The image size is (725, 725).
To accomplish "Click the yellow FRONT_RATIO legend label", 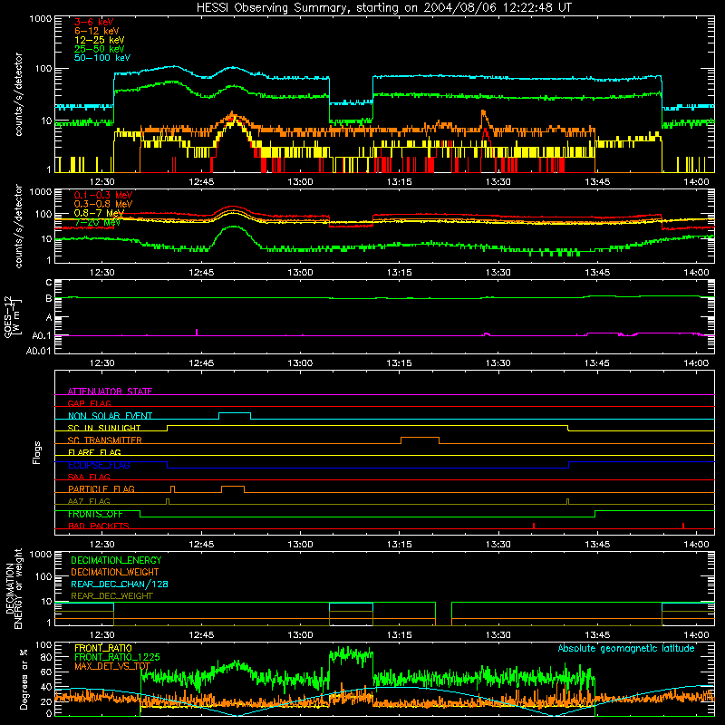I will (x=103, y=648).
